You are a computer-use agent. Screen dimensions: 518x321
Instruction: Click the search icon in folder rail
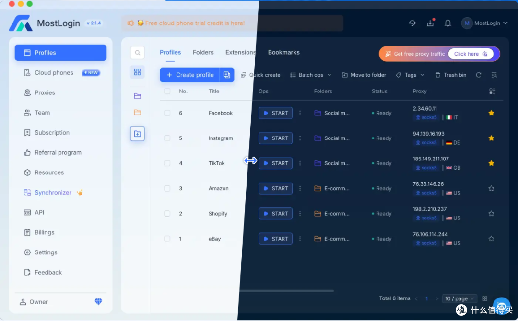[138, 52]
